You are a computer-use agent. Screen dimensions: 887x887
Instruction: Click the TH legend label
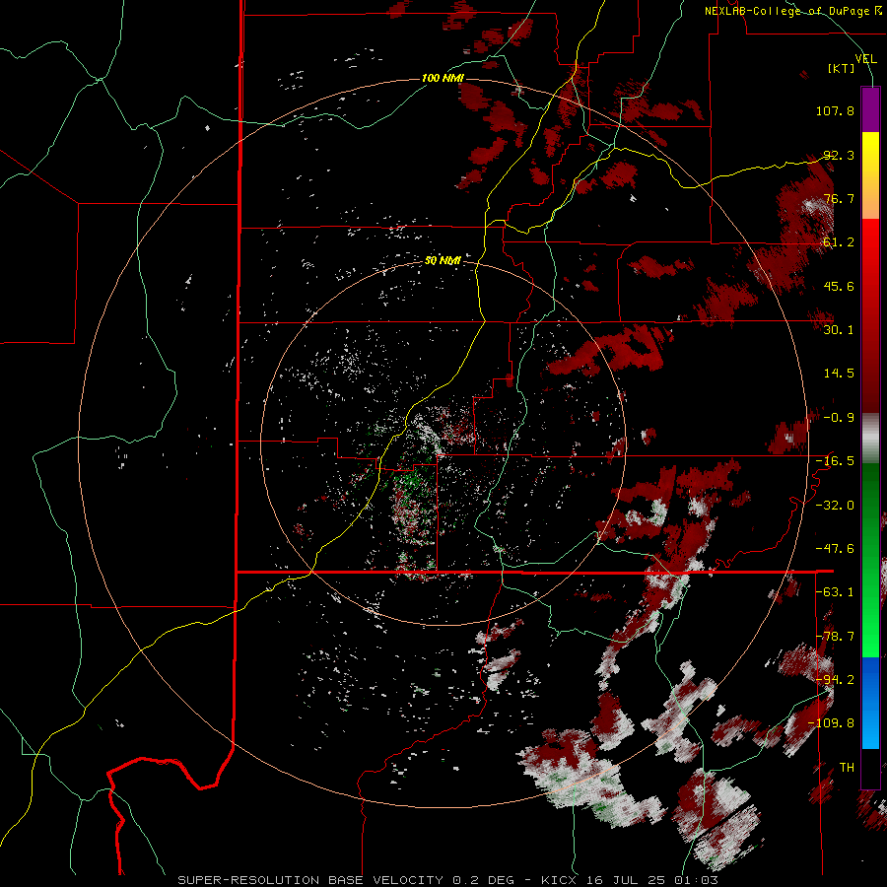pos(847,767)
